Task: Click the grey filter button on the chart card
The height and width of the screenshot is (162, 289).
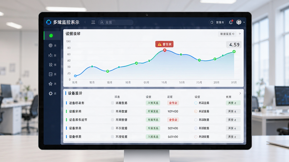Action: point(227,34)
